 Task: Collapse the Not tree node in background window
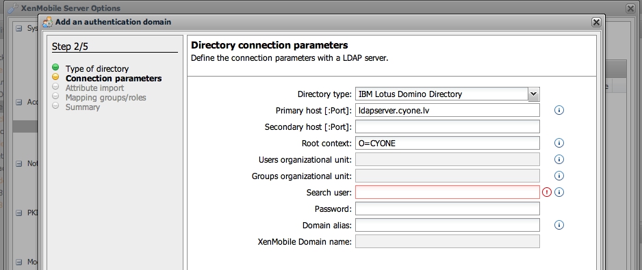19,163
